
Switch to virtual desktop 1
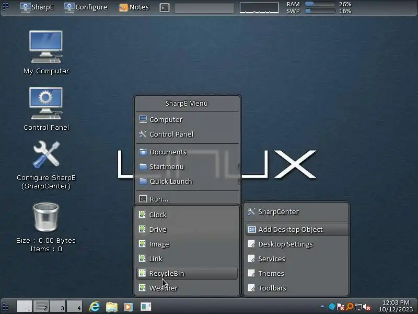pyautogui.click(x=24, y=306)
